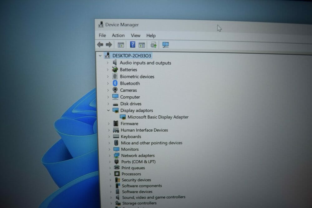Image resolution: width=312 pixels, height=208 pixels.
Task: Select Microsoft Basic Display Adapter entry
Action: point(158,117)
